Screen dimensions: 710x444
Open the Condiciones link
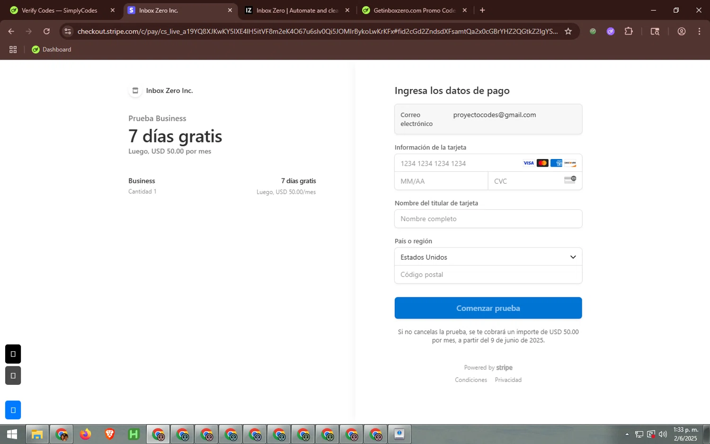coord(471,380)
